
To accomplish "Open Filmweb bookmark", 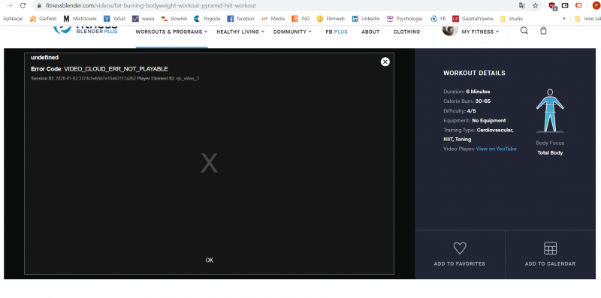I will click(331, 18).
